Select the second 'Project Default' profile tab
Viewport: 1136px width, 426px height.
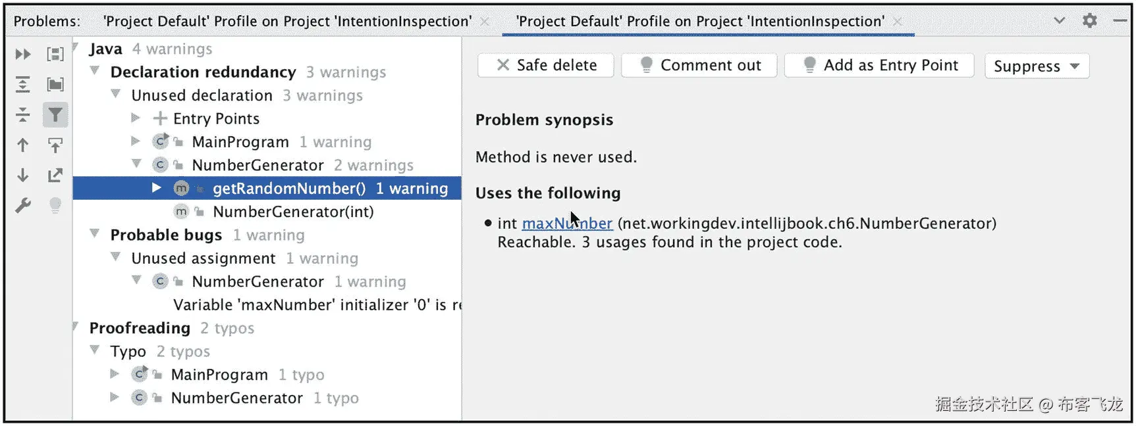point(700,22)
